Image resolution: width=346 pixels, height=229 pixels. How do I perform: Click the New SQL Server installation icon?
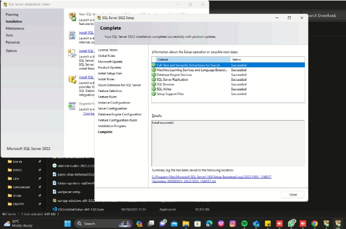pyautogui.click(x=73, y=16)
